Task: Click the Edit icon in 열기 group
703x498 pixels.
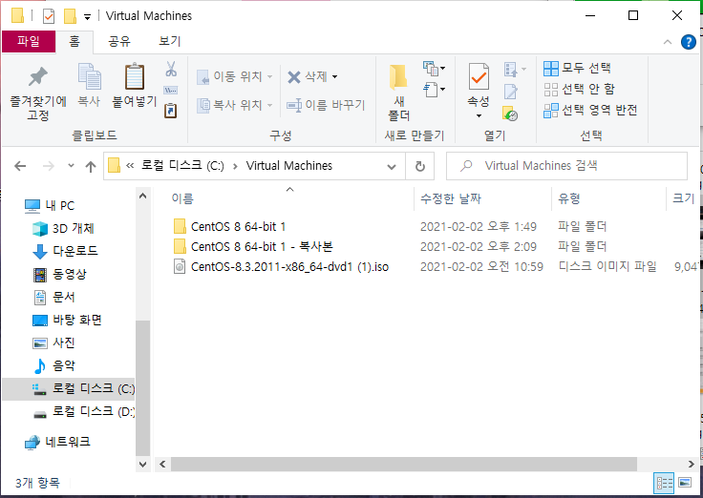Action: pyautogui.click(x=511, y=91)
